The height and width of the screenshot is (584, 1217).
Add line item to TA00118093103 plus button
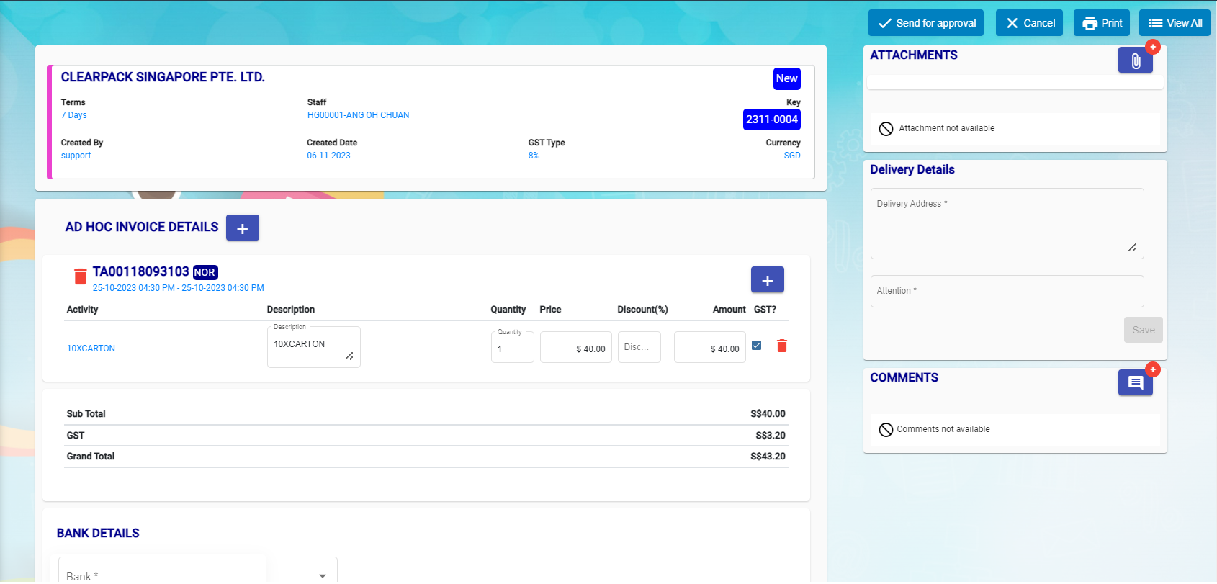coord(767,280)
